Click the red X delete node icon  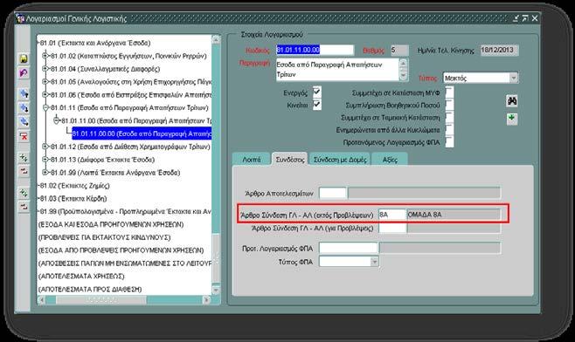pos(24,137)
